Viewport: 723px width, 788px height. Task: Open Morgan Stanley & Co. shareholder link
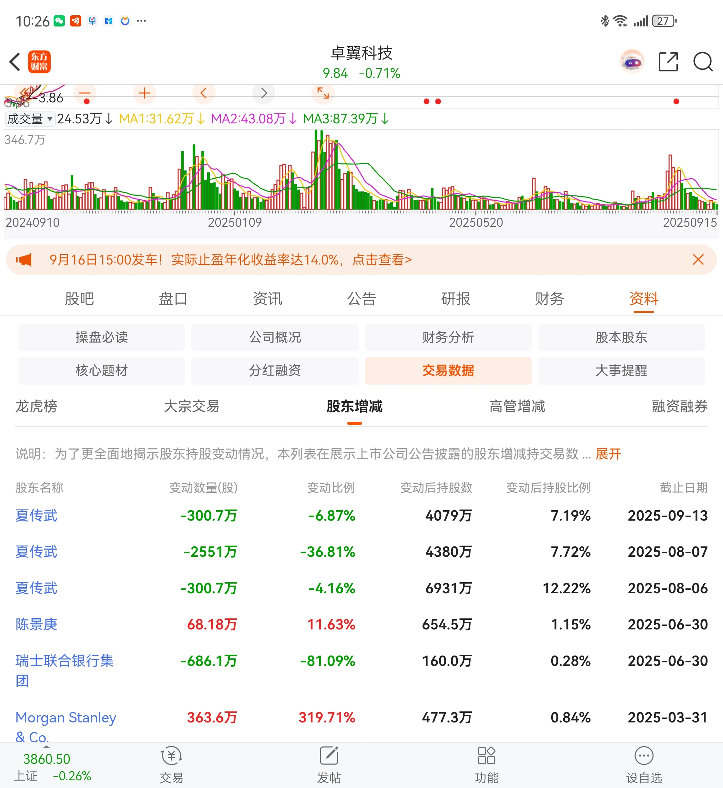tap(66, 727)
